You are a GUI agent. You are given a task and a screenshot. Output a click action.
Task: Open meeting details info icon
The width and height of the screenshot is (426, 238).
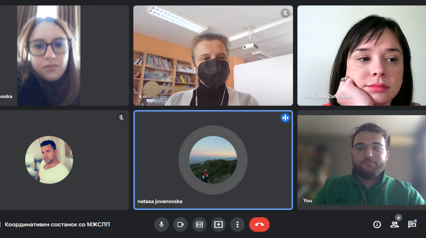377,224
